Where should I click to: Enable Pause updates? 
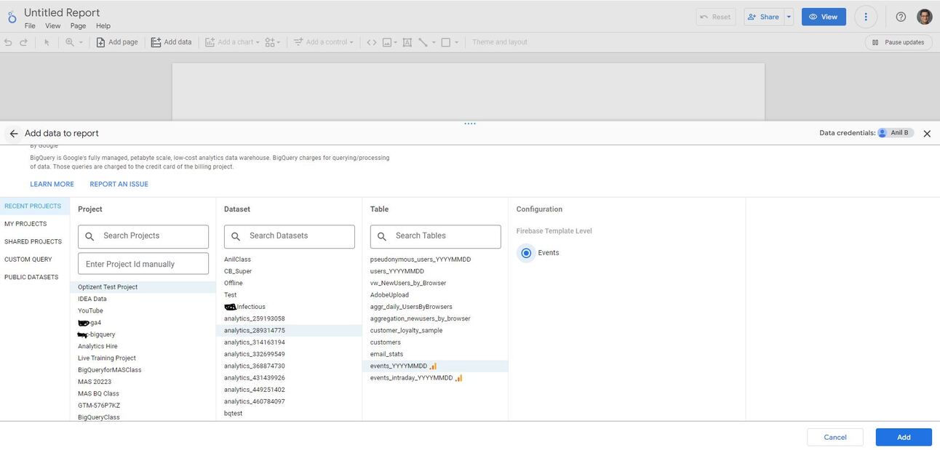click(901, 41)
